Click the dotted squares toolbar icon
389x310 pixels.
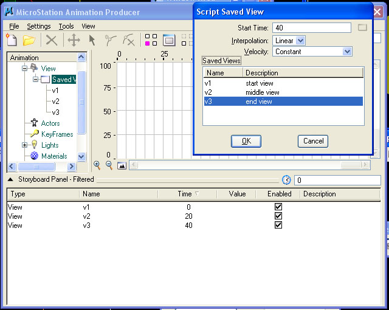click(x=187, y=40)
